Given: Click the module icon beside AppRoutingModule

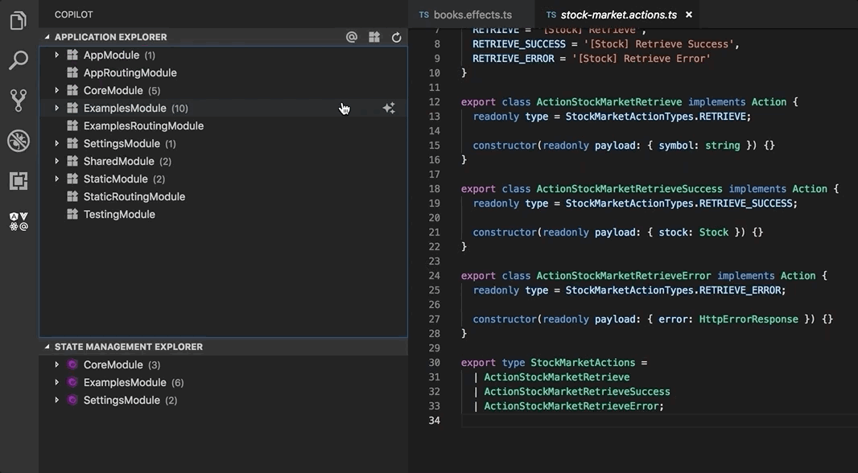Looking at the screenshot, I should tap(72, 72).
